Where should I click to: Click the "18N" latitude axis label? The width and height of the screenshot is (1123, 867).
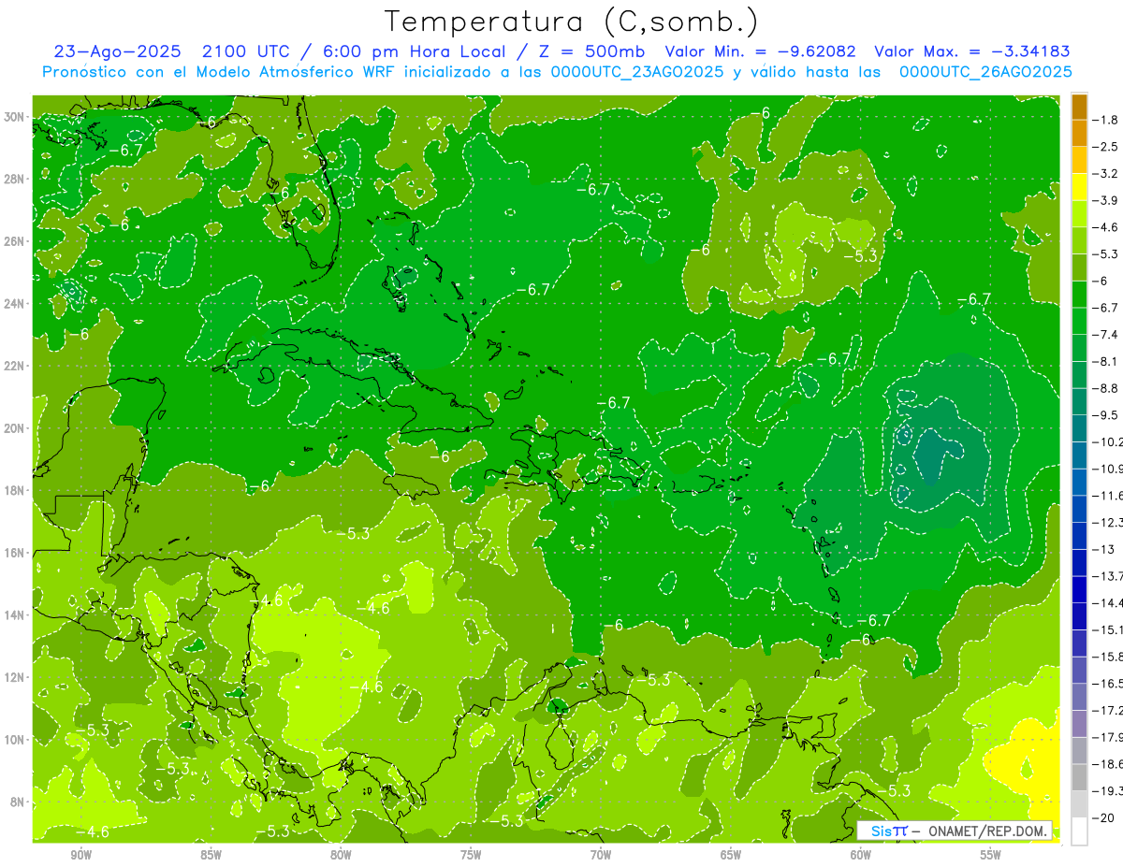click(x=15, y=490)
